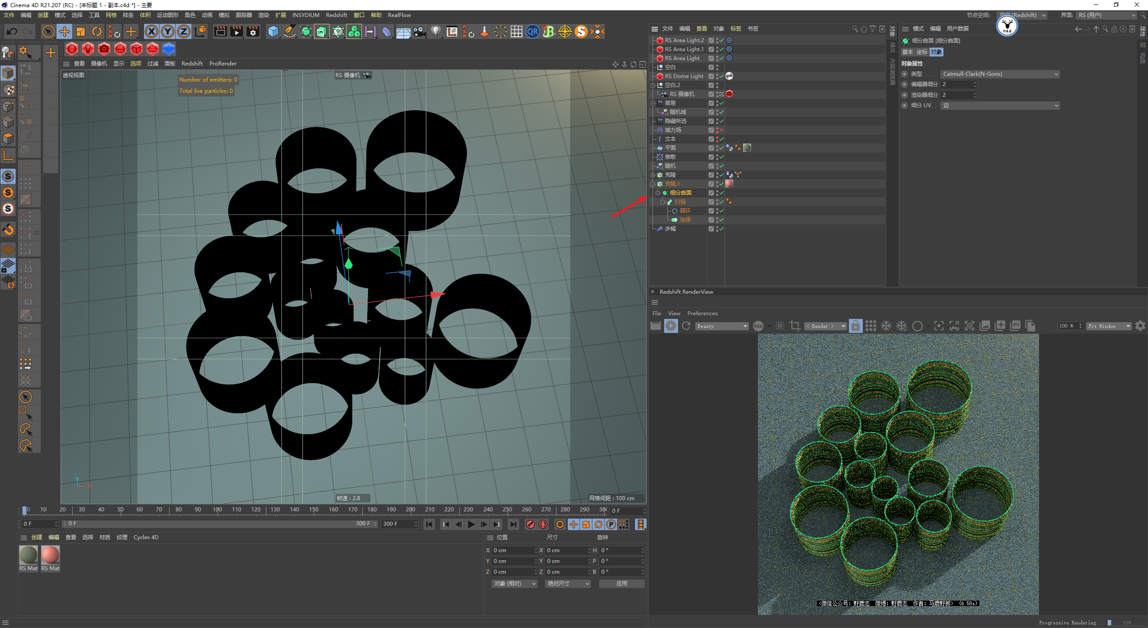Screen dimensions: 1148x628
Task: Click the Scale tool icon
Action: [81, 31]
